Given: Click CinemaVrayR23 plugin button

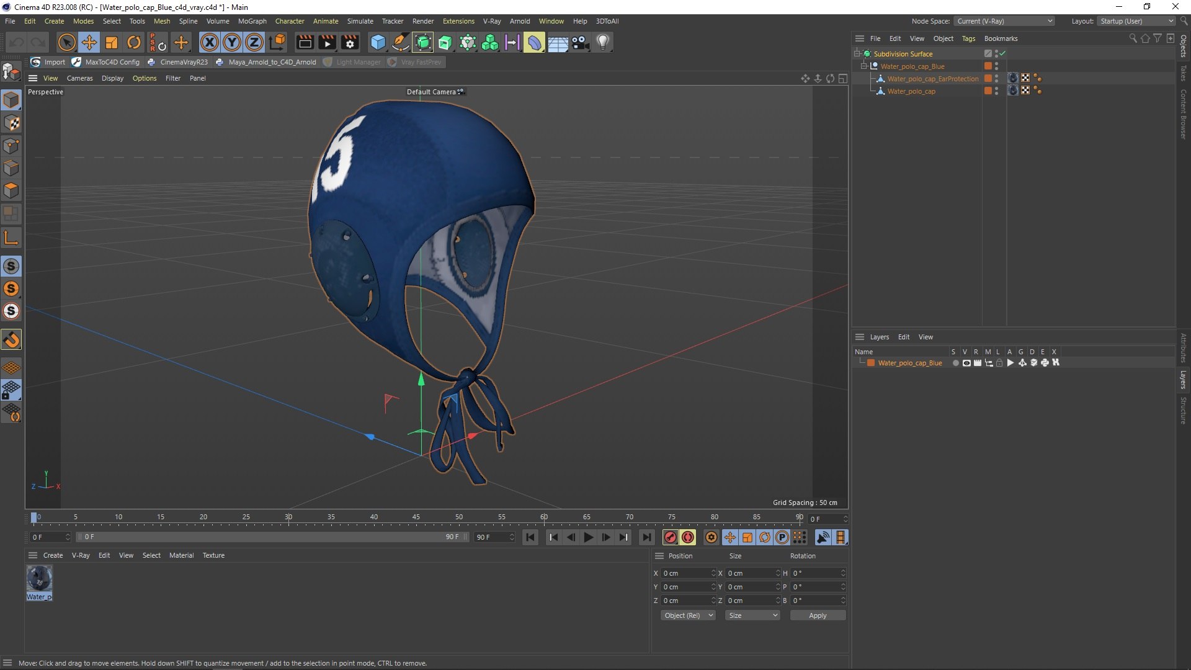Looking at the screenshot, I should pyautogui.click(x=177, y=62).
